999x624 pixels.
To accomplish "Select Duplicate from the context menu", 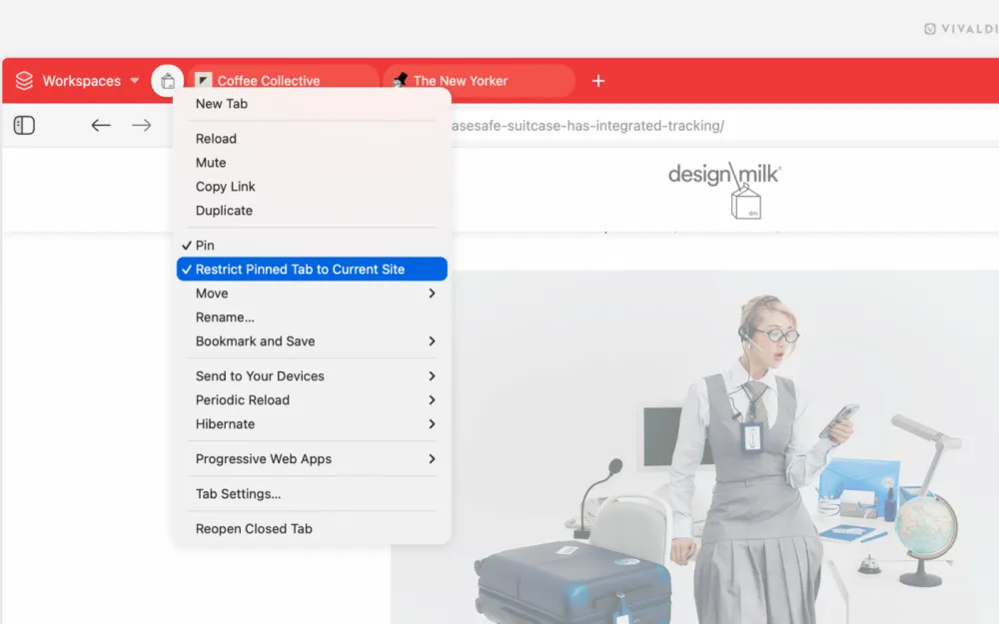I will (224, 211).
